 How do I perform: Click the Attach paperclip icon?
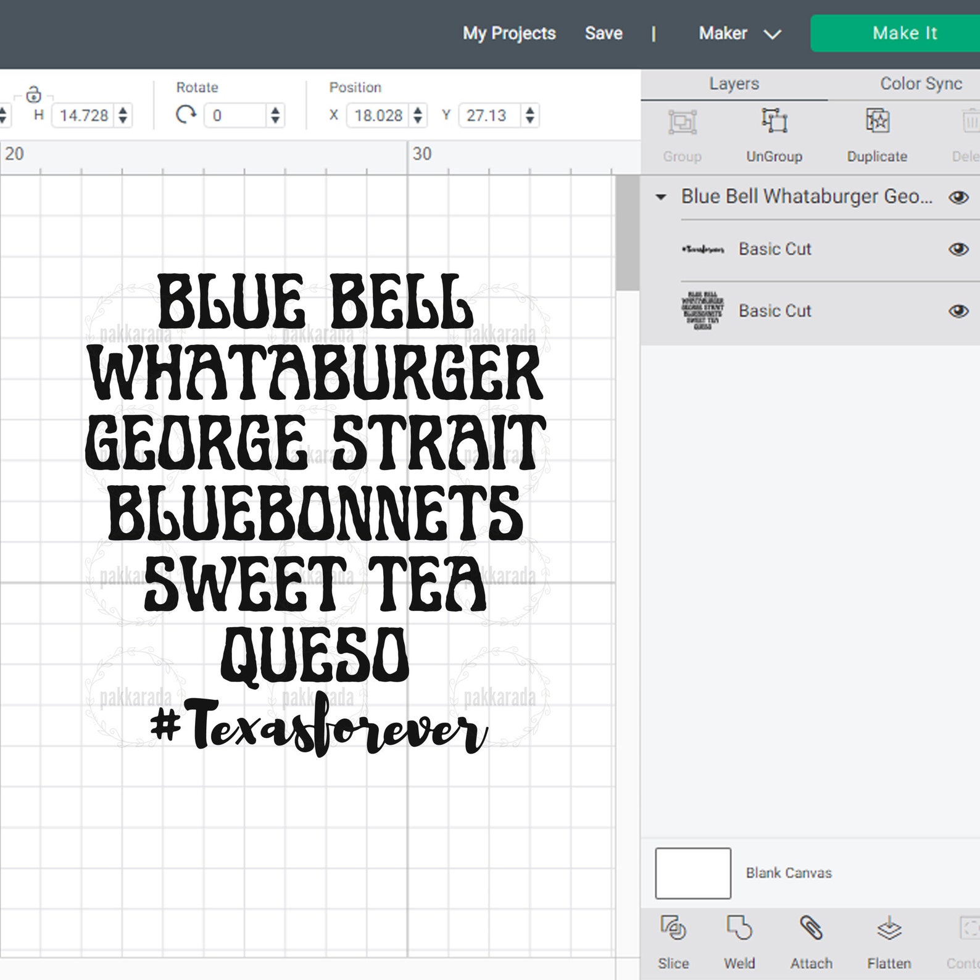(811, 928)
